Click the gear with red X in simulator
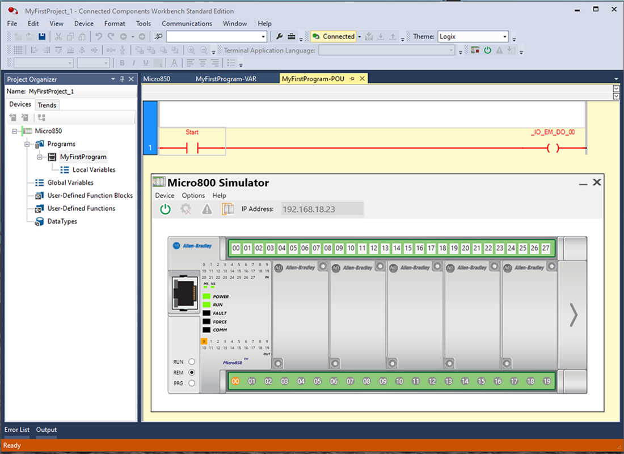 click(186, 209)
